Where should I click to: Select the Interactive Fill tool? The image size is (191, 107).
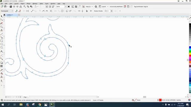[1, 73]
